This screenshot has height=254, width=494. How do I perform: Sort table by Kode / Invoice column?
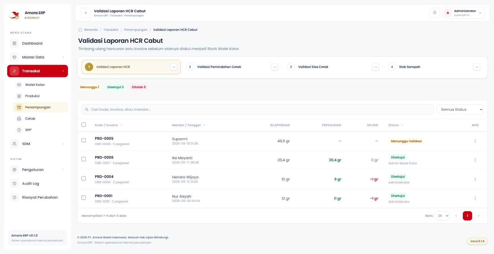108,125
